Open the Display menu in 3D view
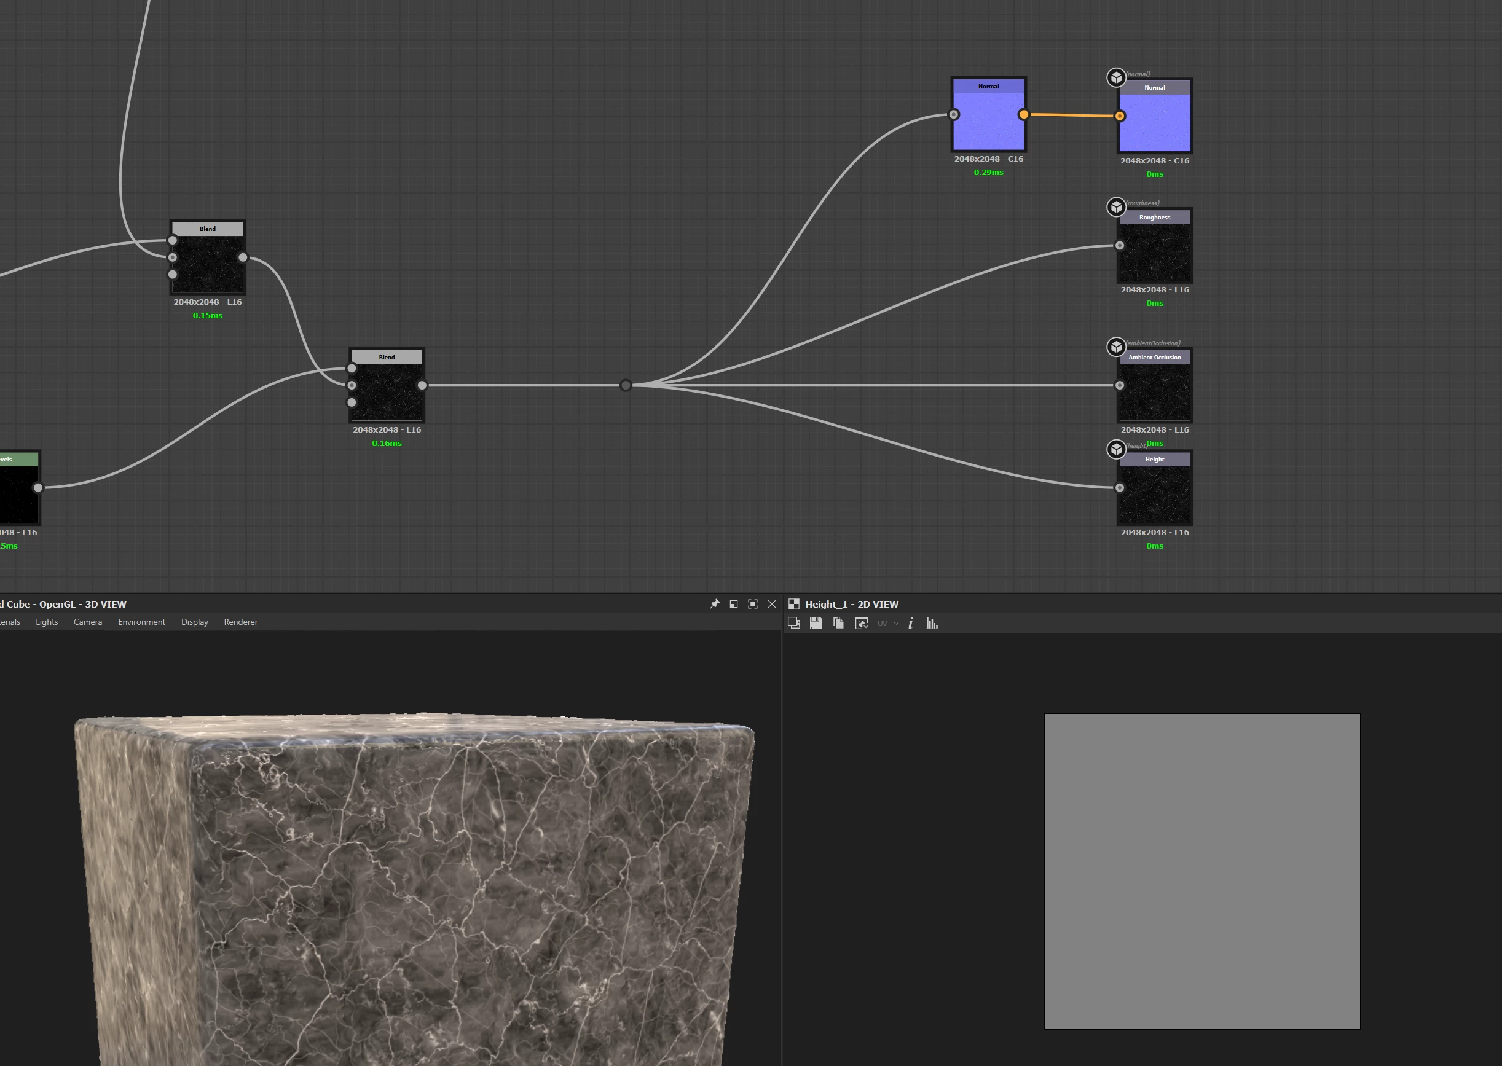 click(194, 622)
